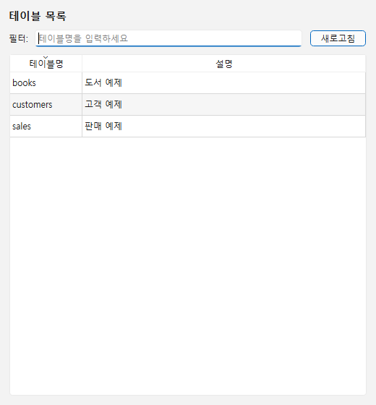376x405 pixels.
Task: Select the books table row
Action: pyautogui.click(x=188, y=83)
